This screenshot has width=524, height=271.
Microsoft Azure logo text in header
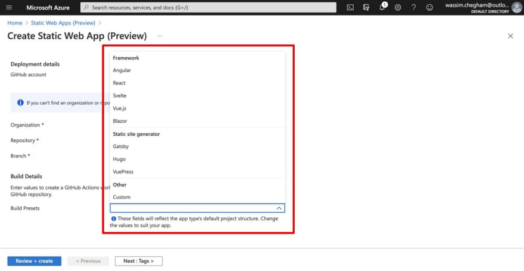[48, 7]
